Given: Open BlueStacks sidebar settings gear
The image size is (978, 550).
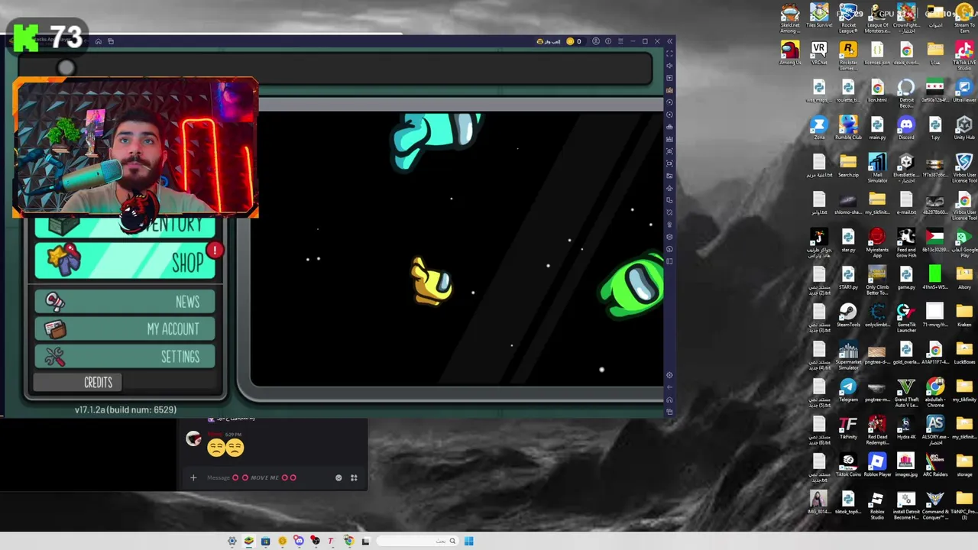Looking at the screenshot, I should coord(669,375).
